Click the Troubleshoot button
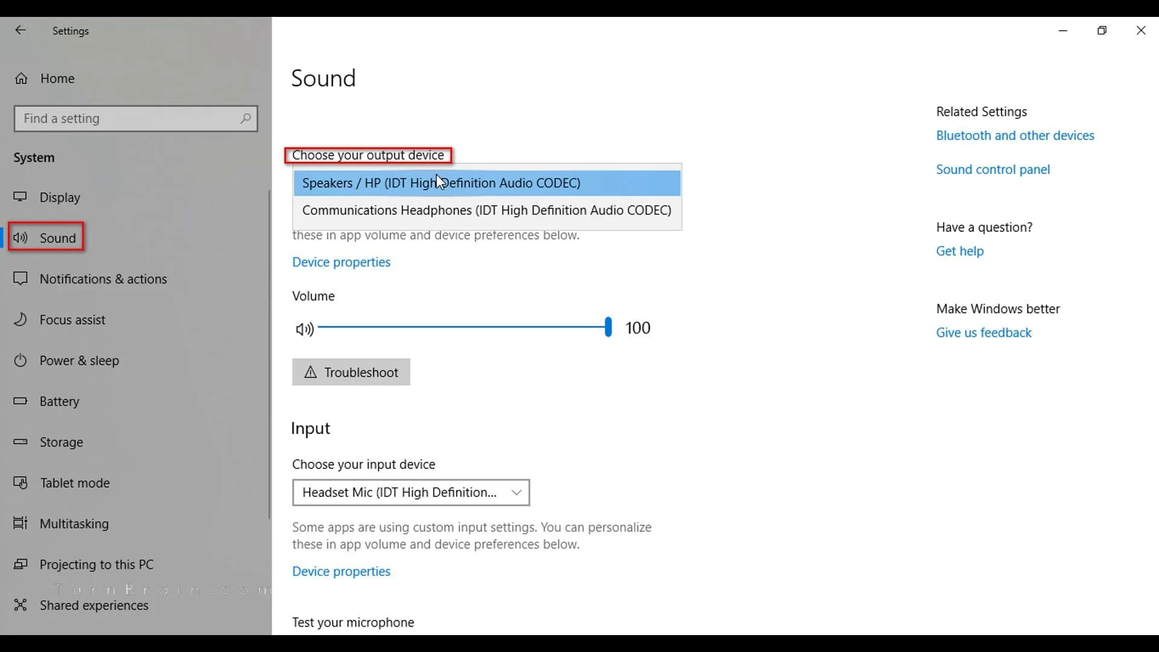 coord(351,372)
